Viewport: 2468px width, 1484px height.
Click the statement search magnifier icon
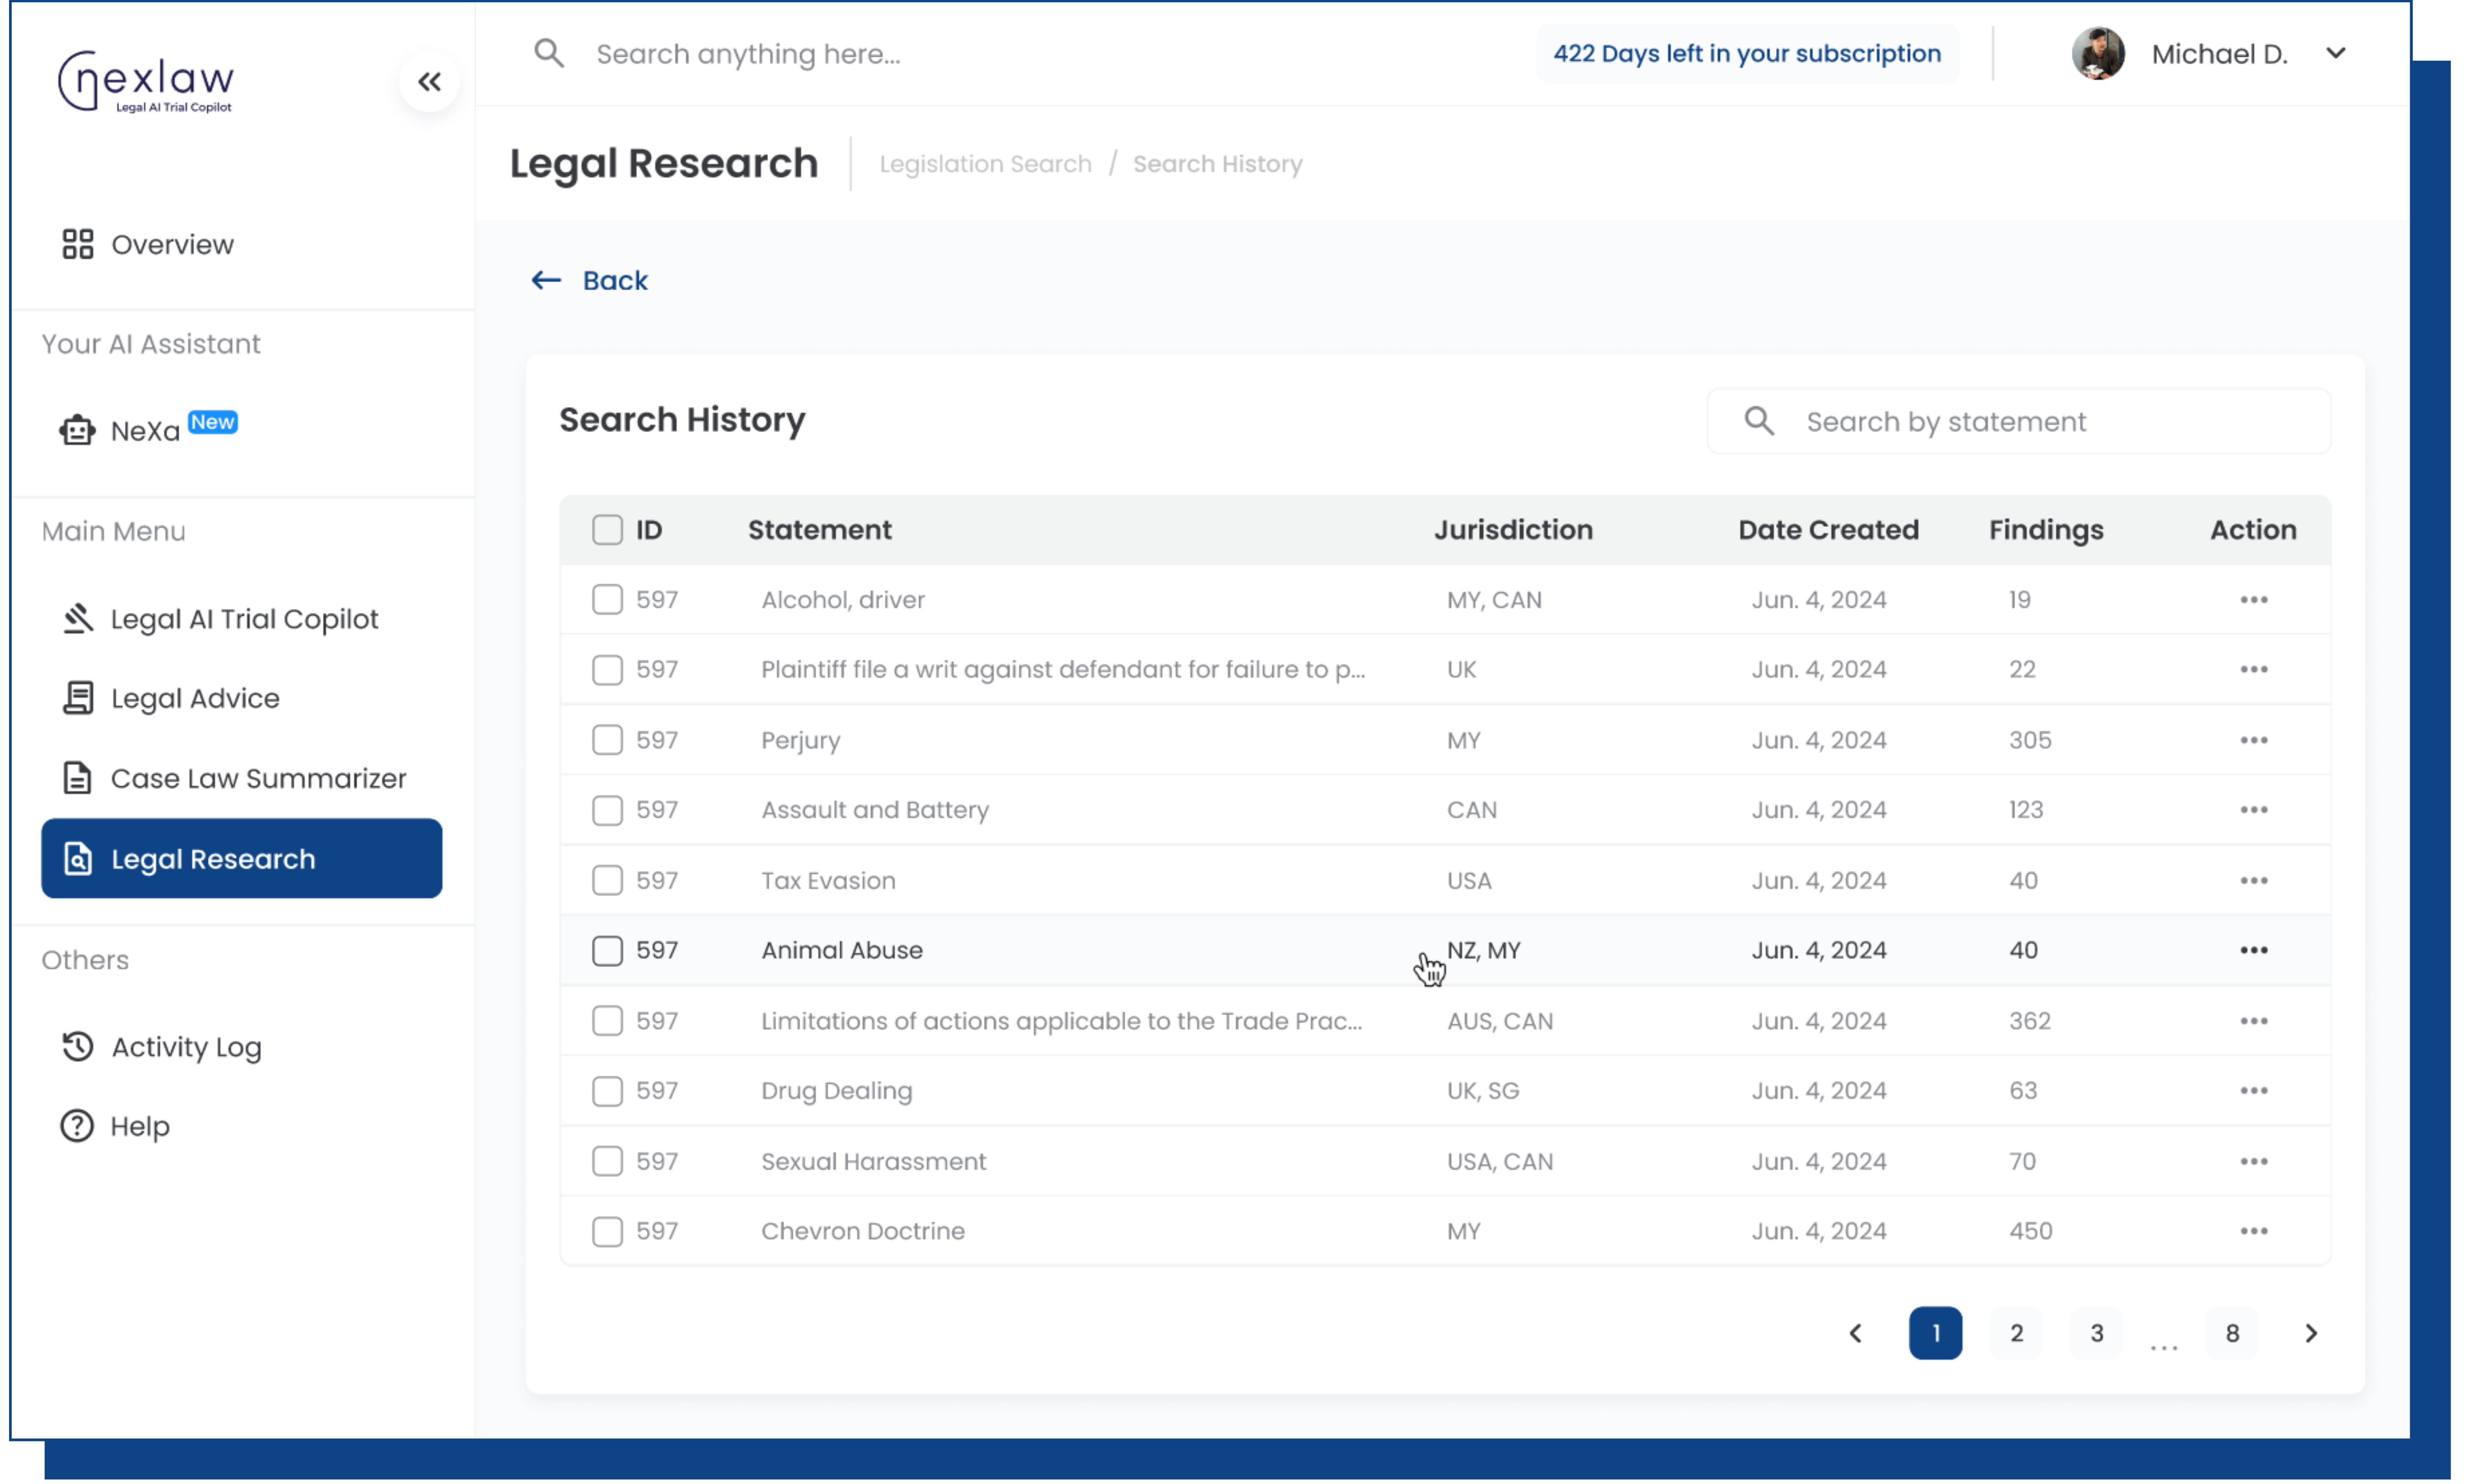tap(1758, 421)
